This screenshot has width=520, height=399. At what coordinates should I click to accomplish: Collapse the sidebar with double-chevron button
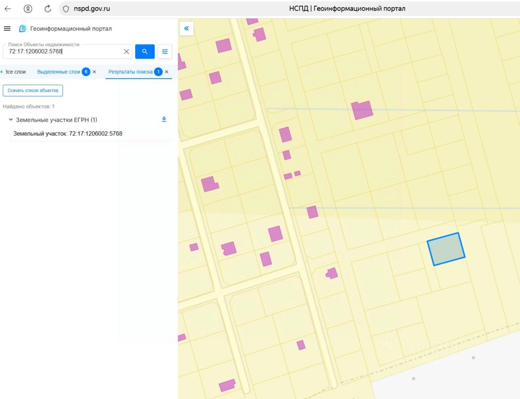tap(186, 28)
